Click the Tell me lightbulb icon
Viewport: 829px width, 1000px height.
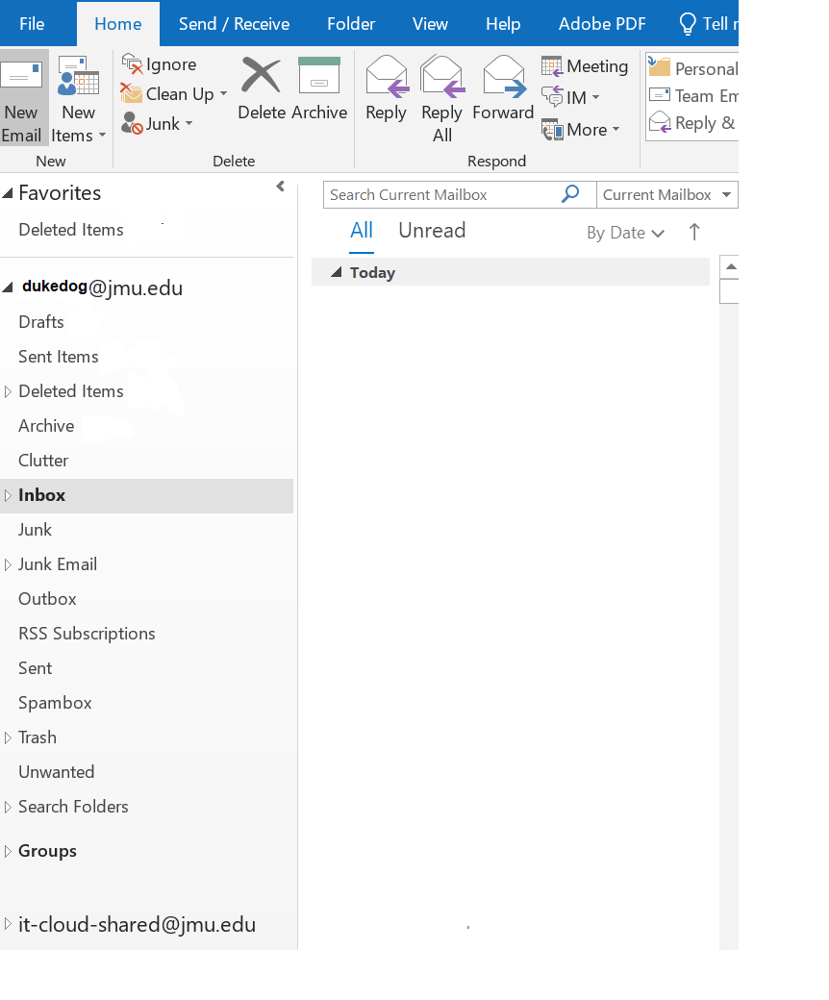[x=688, y=24]
